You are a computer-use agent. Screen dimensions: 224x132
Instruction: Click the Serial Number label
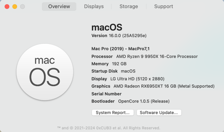(x=106, y=94)
